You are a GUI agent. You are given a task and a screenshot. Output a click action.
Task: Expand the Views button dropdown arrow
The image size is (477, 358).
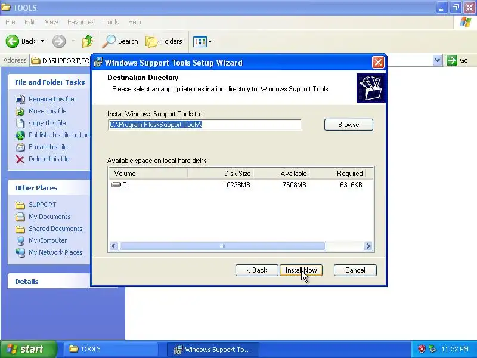210,41
